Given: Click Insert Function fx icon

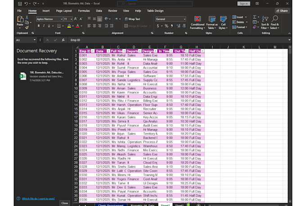Looking at the screenshot, I should tap(63, 40).
